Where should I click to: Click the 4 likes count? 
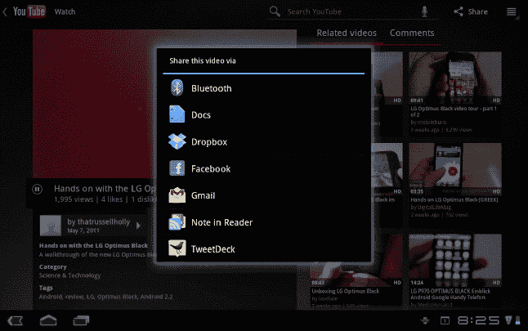[112, 199]
